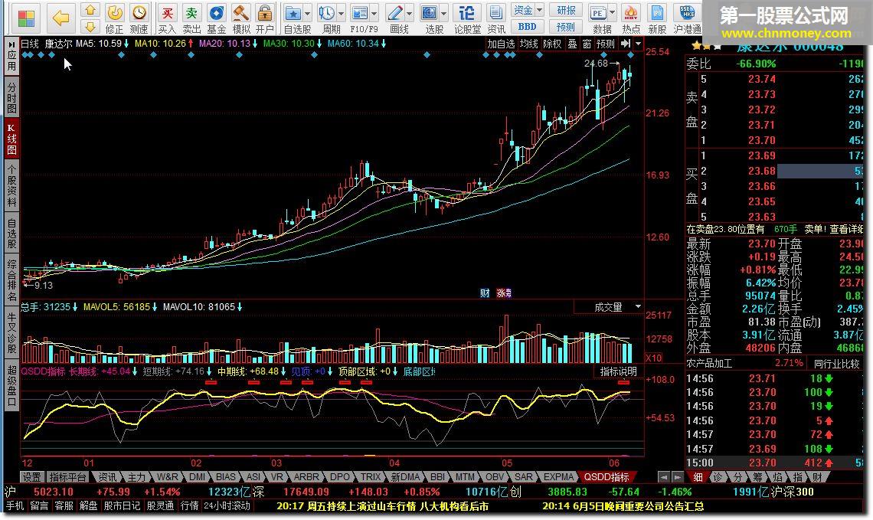Switch to the 分时图 sidebar tab
The width and height of the screenshot is (873, 520).
click(11, 98)
